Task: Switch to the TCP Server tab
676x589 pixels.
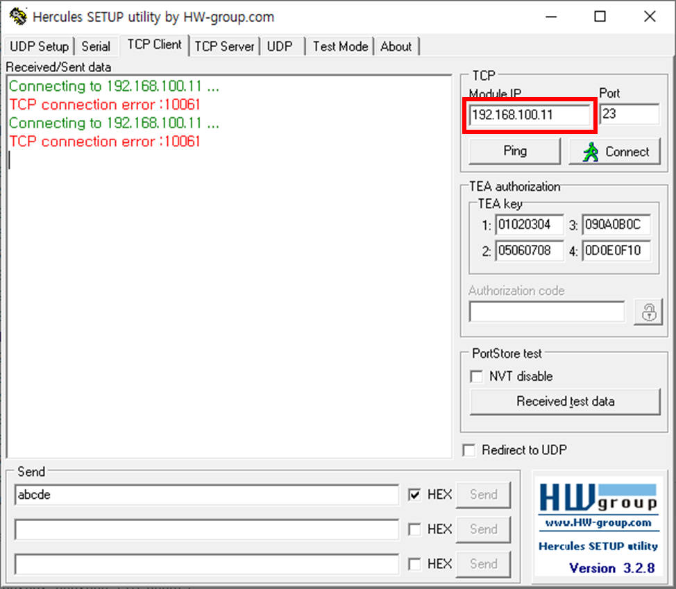Action: click(x=225, y=46)
